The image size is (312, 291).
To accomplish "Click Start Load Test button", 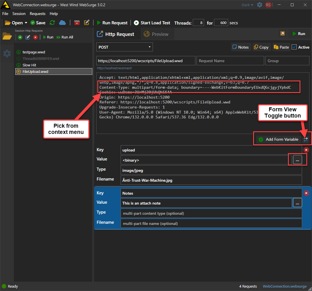I will [x=152, y=23].
